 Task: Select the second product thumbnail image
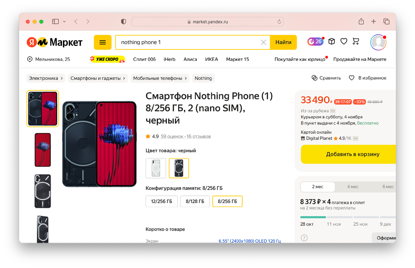tap(43, 150)
